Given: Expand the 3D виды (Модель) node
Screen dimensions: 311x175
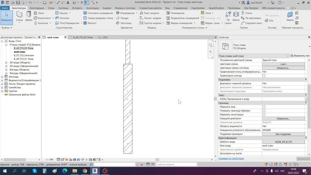Looking at the screenshot, I should 6,63.
